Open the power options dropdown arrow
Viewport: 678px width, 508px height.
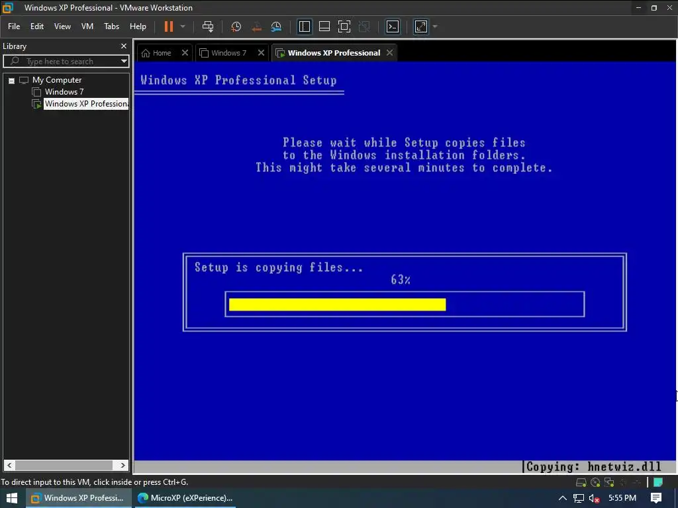(x=183, y=26)
